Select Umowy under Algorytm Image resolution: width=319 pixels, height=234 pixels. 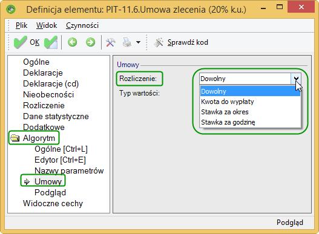click(x=48, y=181)
